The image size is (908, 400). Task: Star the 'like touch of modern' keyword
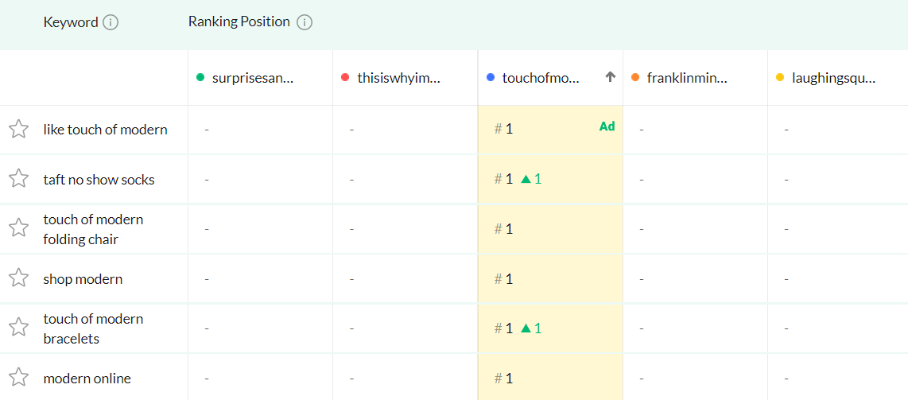19,129
